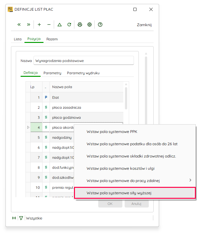Image resolution: width=209 pixels, height=233 pixels.
Task: Select row number 7 cell
Action: (36, 157)
